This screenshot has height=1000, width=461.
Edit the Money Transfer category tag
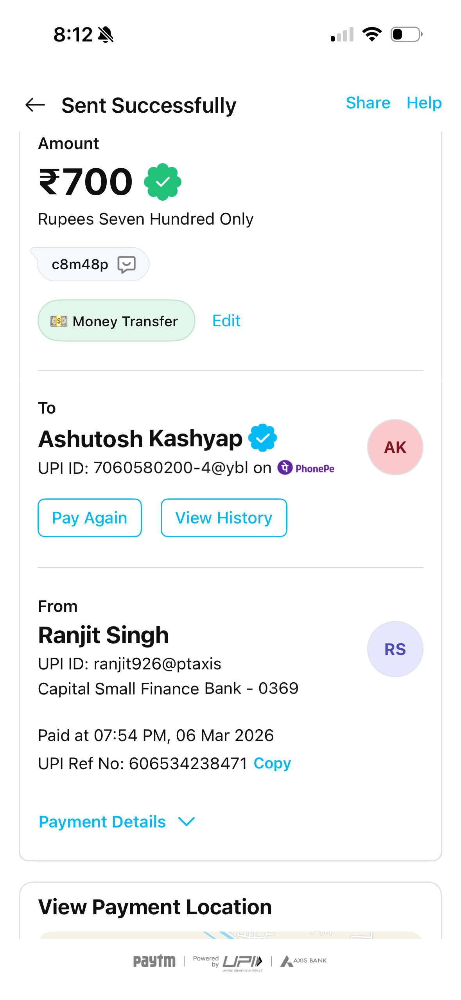[x=226, y=321]
